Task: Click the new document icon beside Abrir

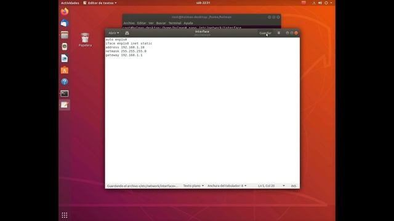Action: pyautogui.click(x=127, y=33)
